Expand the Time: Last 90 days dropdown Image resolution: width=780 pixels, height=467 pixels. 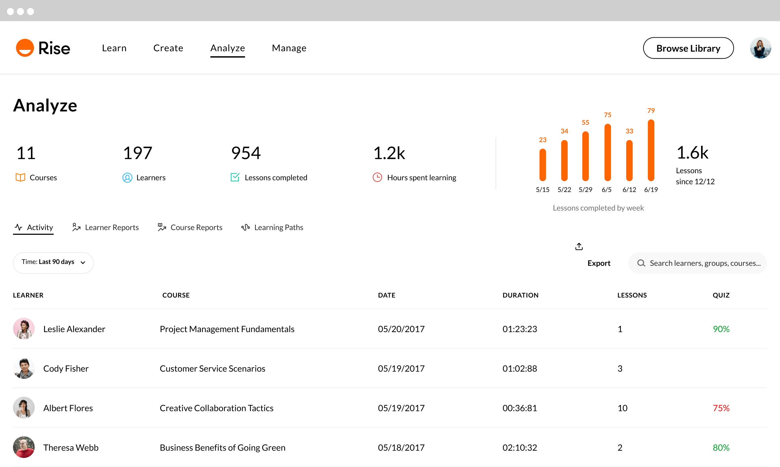[53, 262]
